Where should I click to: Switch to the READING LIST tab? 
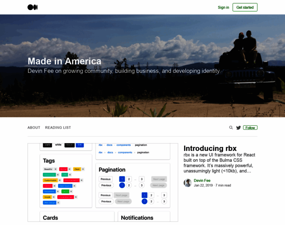58,127
